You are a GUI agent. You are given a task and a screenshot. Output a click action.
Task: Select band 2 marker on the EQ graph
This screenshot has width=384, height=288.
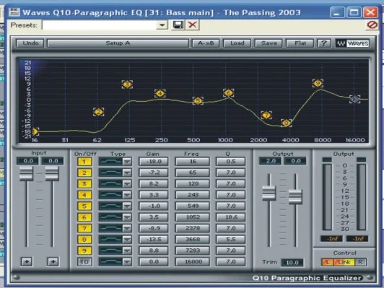pyautogui.click(x=98, y=112)
